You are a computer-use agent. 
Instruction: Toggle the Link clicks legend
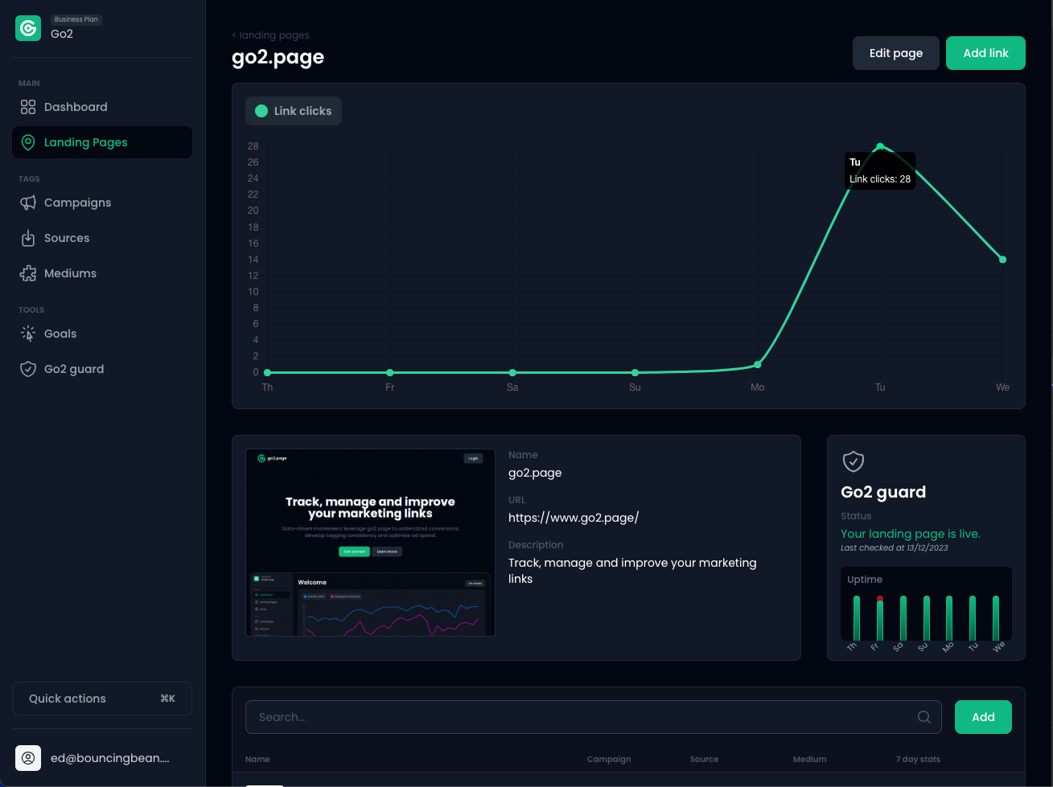(x=293, y=111)
